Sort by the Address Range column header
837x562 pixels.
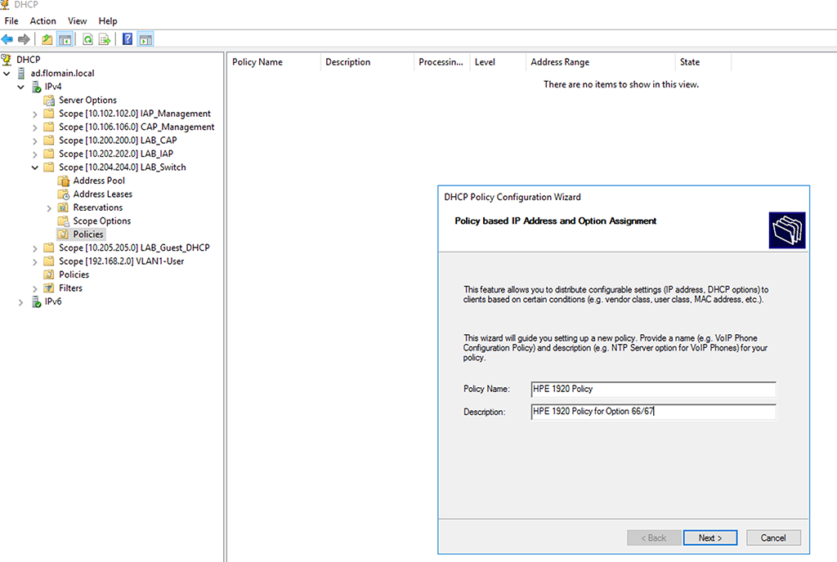(x=561, y=61)
